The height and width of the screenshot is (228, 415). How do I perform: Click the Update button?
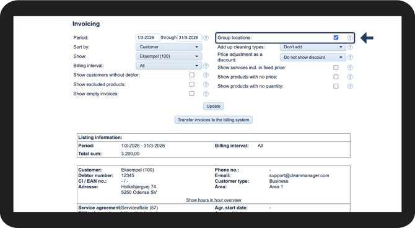[213, 106]
